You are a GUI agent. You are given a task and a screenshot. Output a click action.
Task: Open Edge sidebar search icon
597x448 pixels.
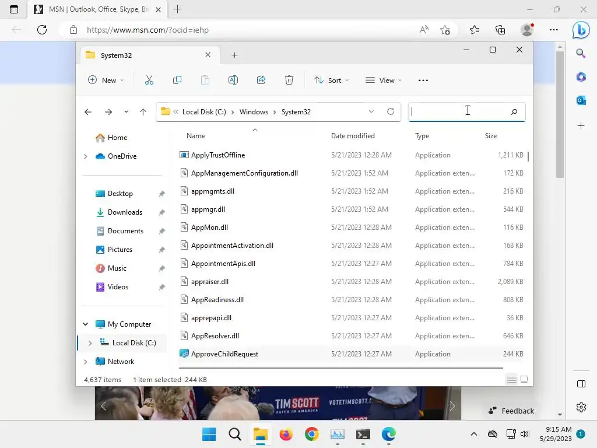[x=581, y=53]
